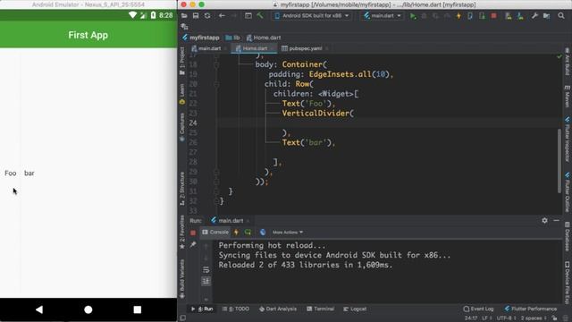Select the Console tab in Run panel
This screenshot has height=322, width=572.
[215, 233]
